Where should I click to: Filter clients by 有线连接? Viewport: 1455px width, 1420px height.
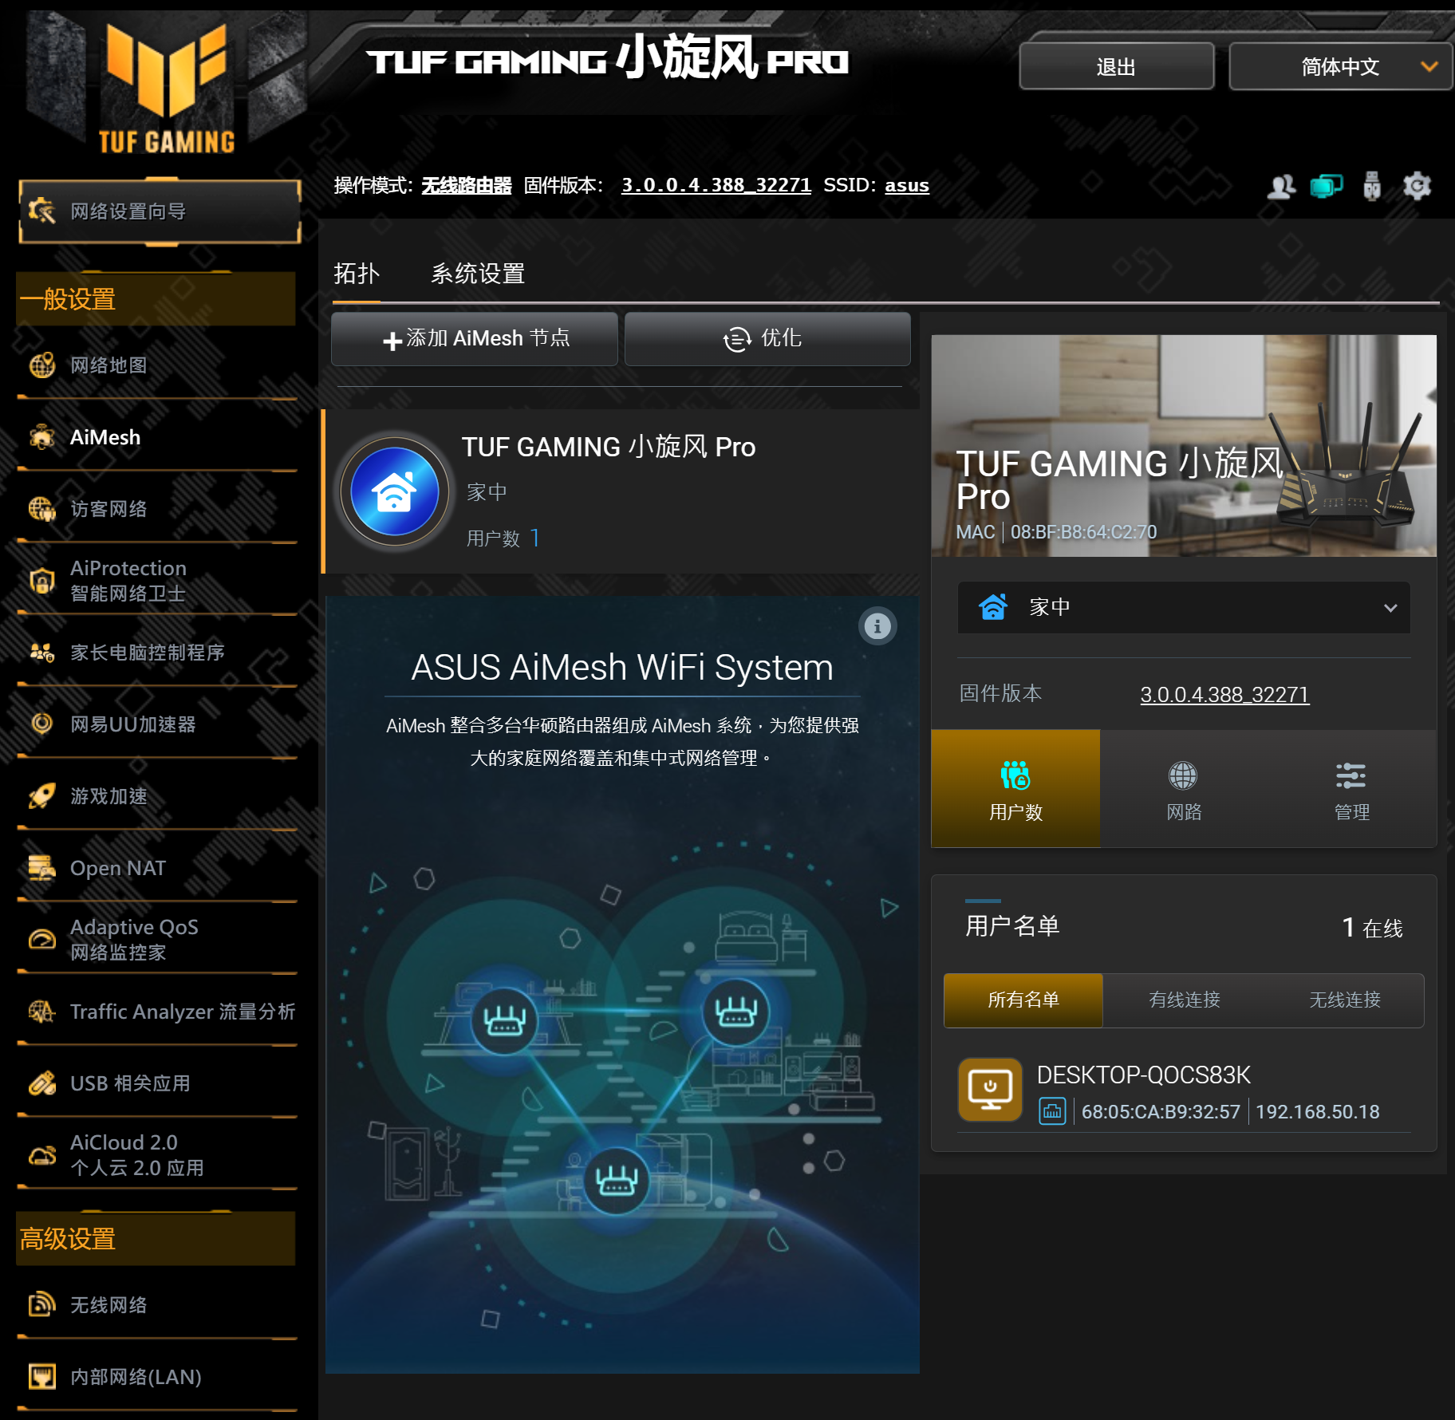point(1185,1000)
